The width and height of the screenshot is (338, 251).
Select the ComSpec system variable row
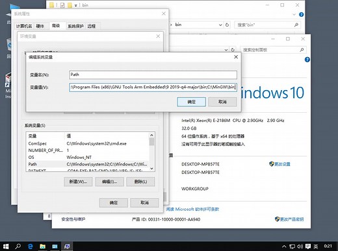coord(87,143)
